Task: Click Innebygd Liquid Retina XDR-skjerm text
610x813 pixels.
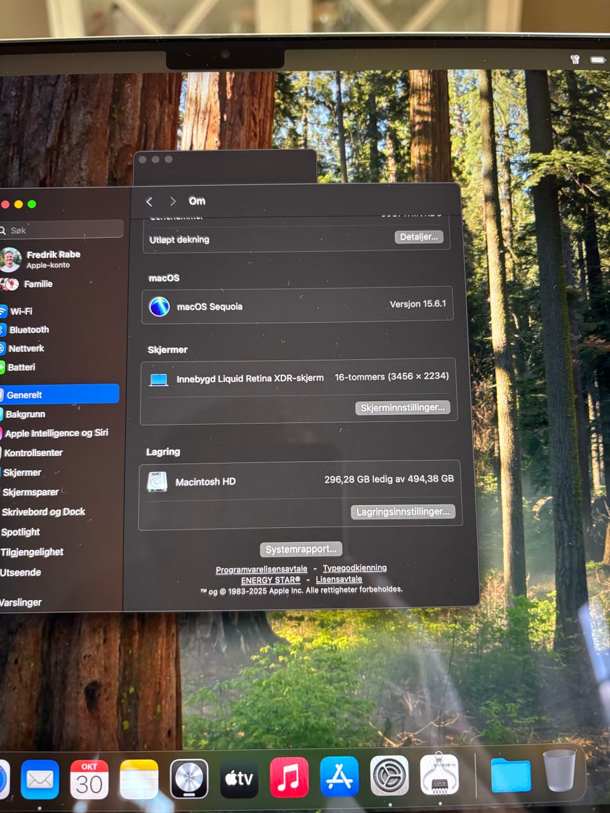Action: (250, 379)
